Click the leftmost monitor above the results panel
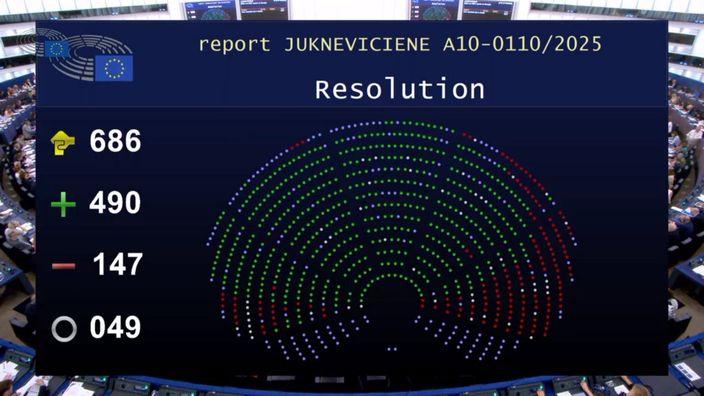The image size is (704, 396). [210, 10]
